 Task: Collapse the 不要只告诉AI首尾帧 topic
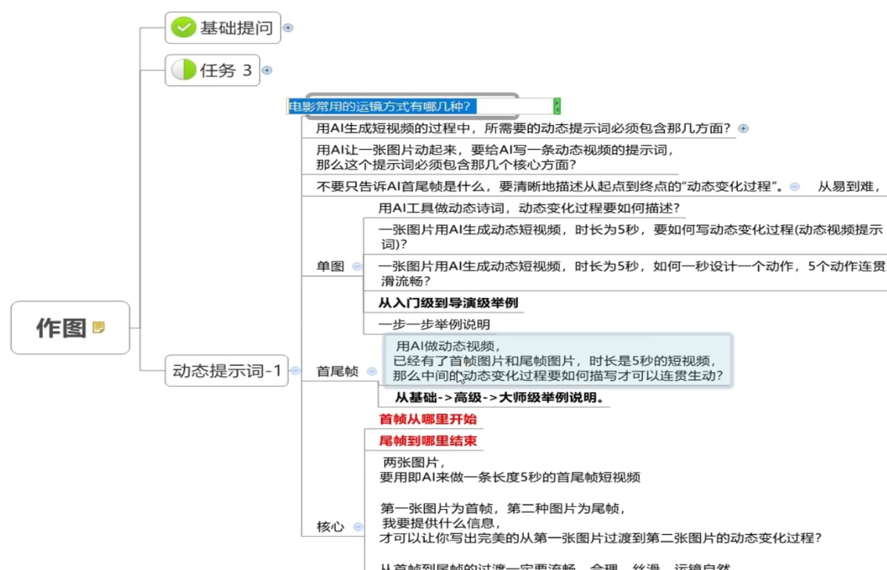coord(794,187)
